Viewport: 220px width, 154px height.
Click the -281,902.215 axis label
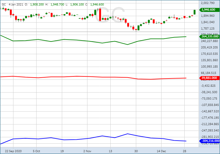(209, 137)
